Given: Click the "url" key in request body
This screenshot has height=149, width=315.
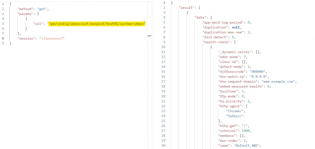Looking at the screenshot, I should pyautogui.click(x=38, y=24).
